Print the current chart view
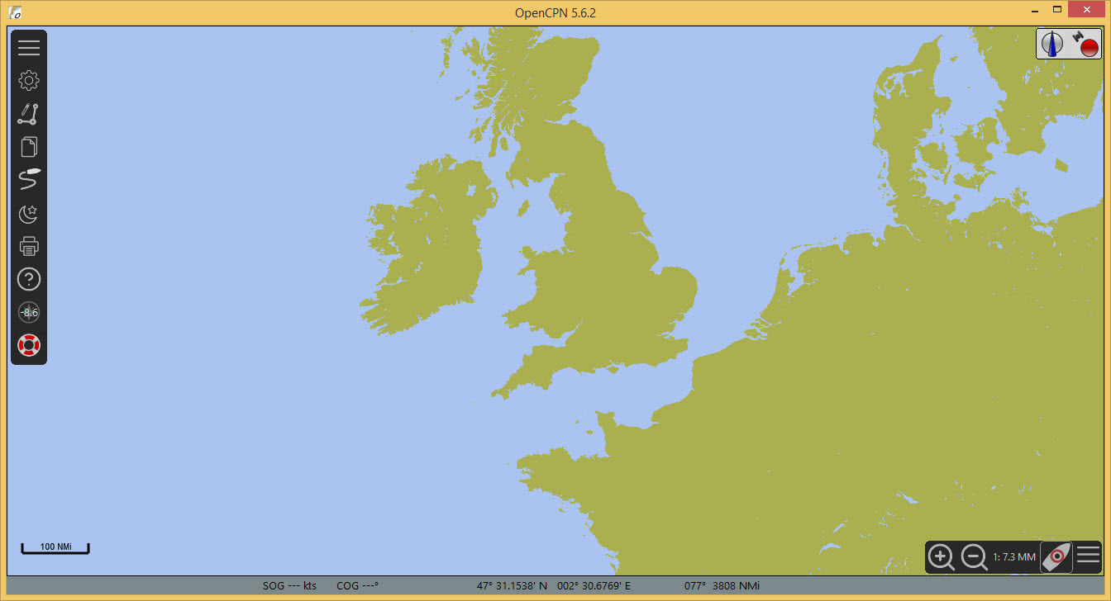 [x=29, y=246]
